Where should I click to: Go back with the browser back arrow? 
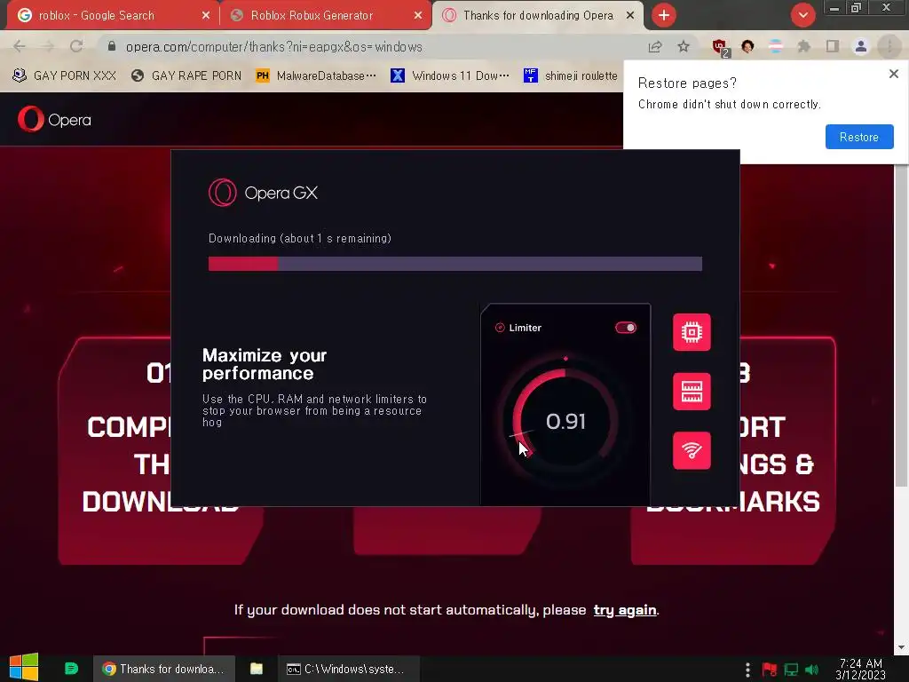(20, 46)
